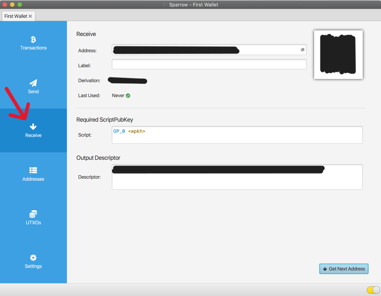Close the First Wallet tab
The image size is (381, 296).
(30, 16)
